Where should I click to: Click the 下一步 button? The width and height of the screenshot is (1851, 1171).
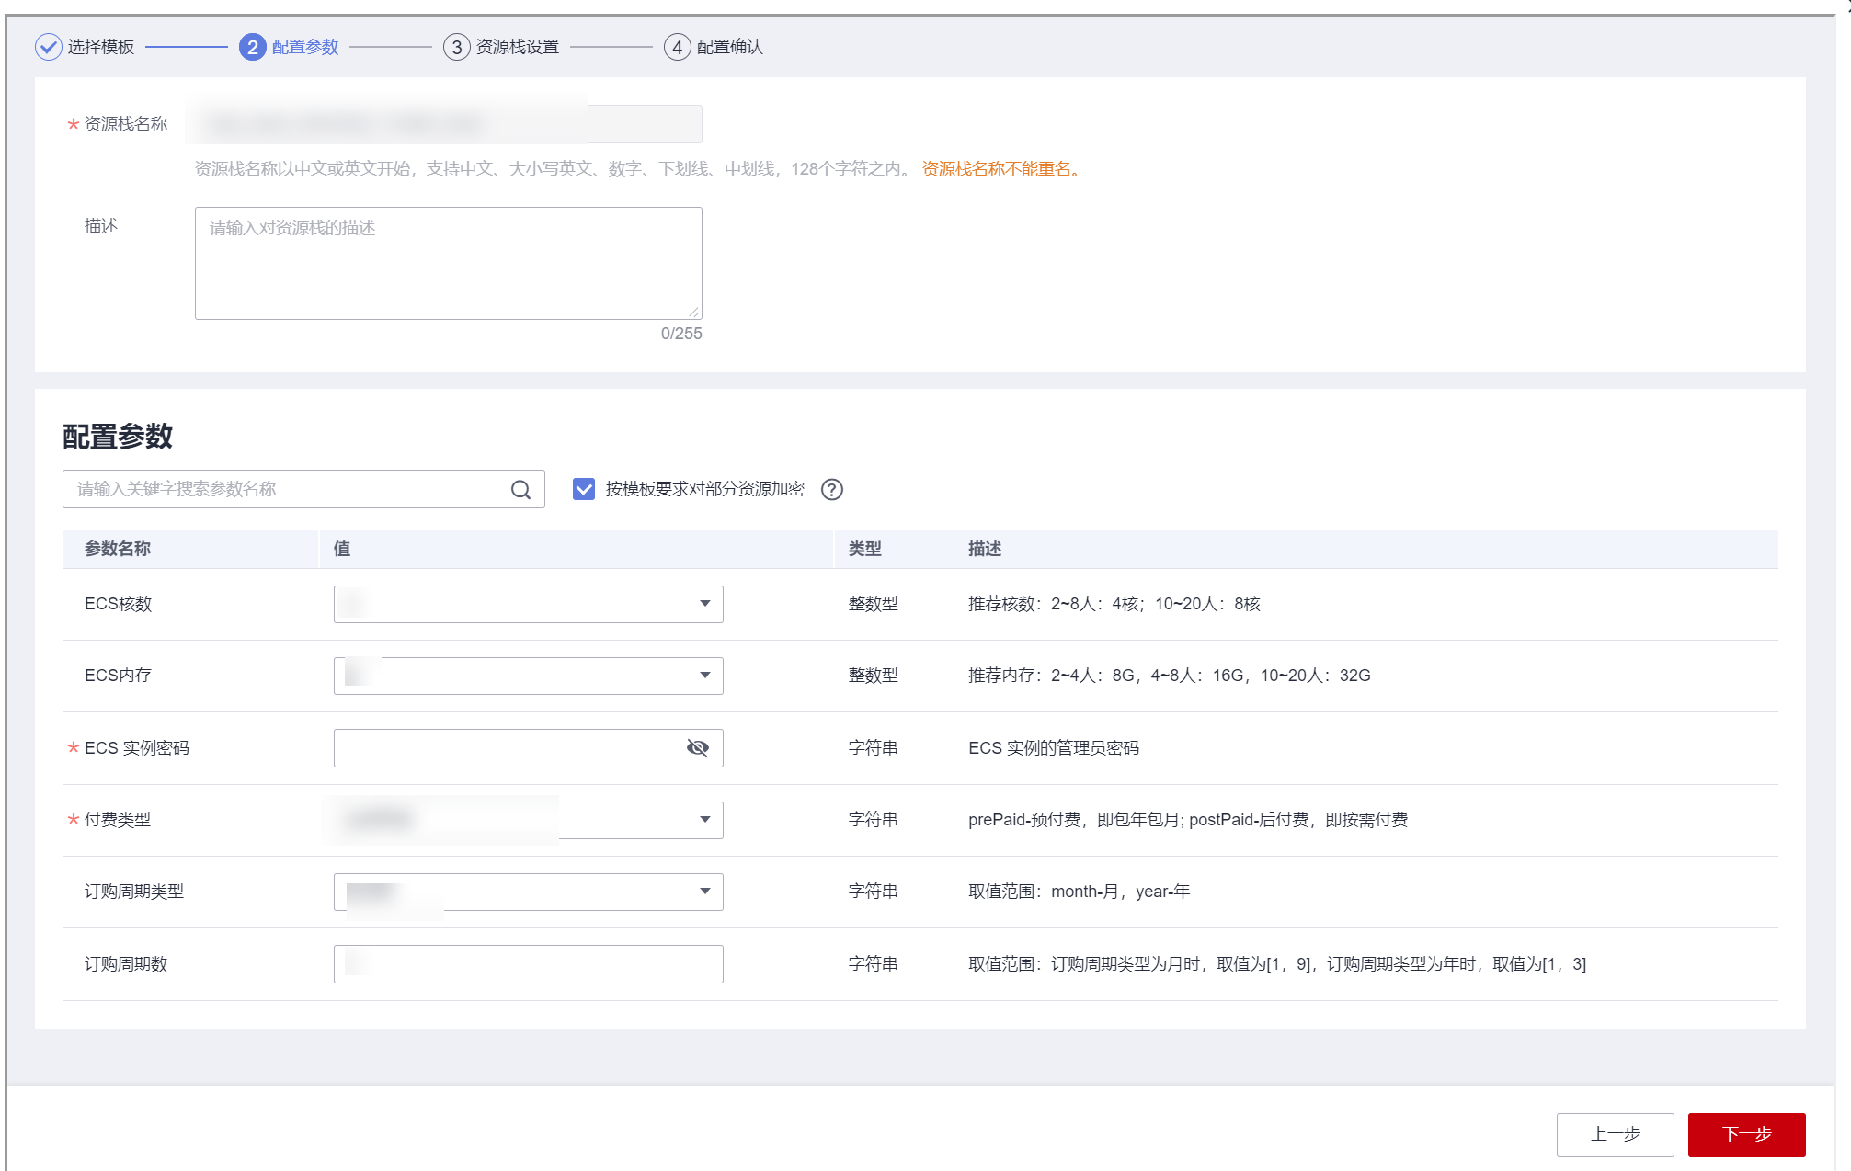point(1745,1134)
